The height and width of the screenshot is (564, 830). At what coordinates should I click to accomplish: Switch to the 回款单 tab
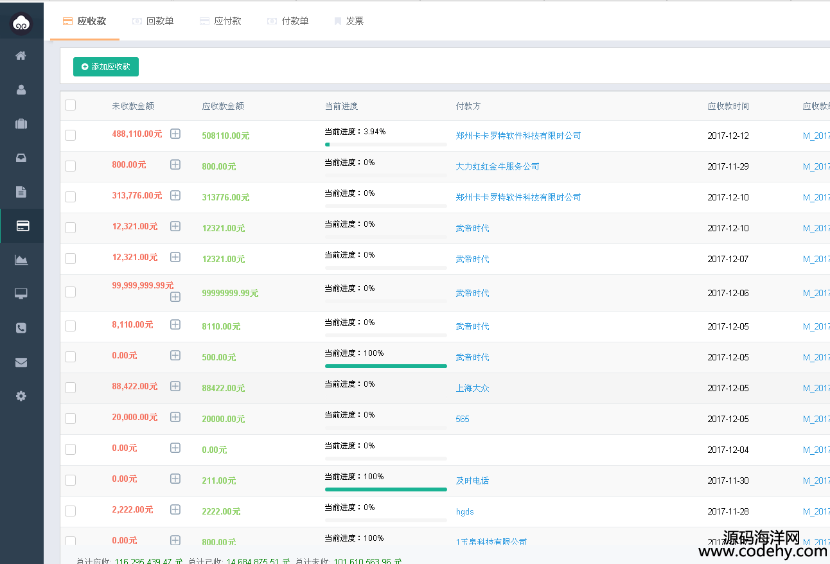pyautogui.click(x=153, y=21)
